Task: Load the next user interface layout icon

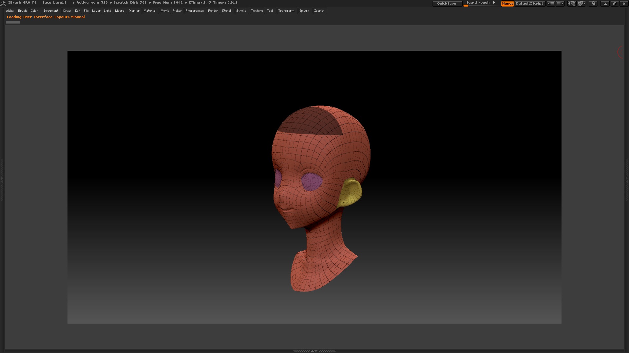Action: tap(581, 3)
